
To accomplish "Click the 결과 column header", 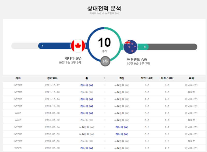I will (191, 78).
